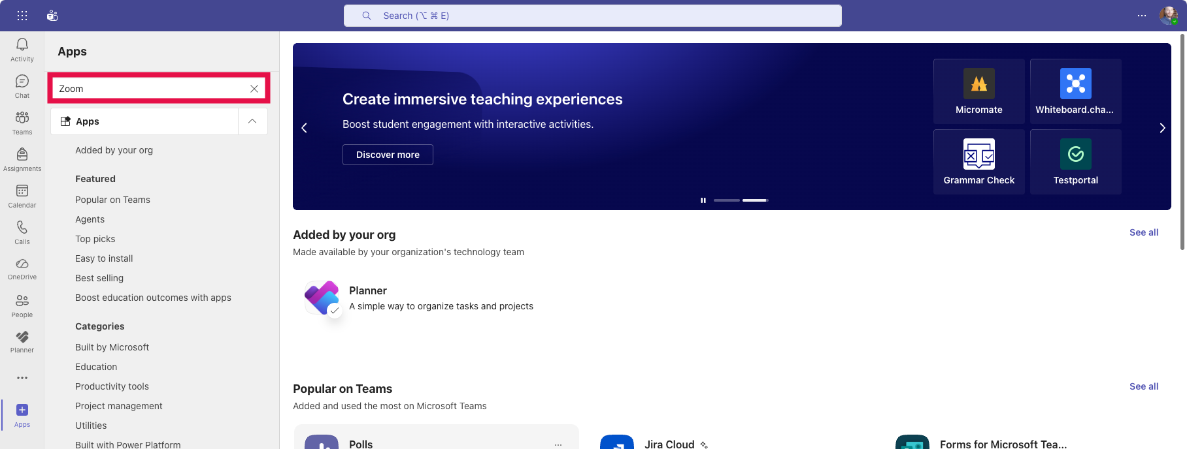The height and width of the screenshot is (449, 1187).
Task: Open Polls card more options ellipsis
Action: 558,444
